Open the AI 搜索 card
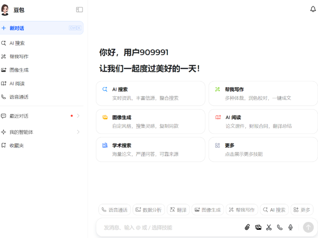318x238 pixels. 150,94
